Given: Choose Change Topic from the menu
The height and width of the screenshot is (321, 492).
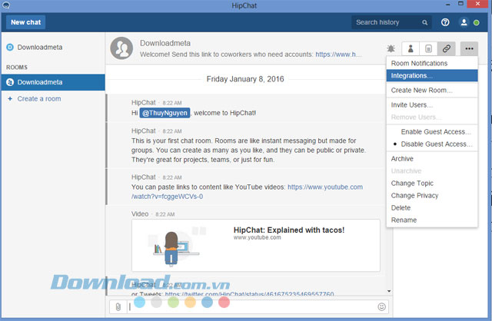Looking at the screenshot, I should (432, 184).
